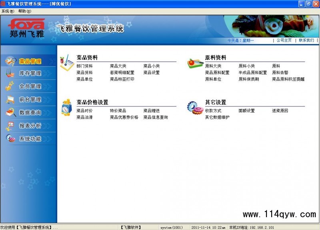Open the 公司主页 link
This screenshot has height=230, width=320.
pos(284,40)
